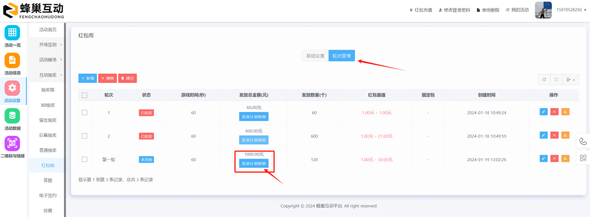Click red delete icon for round 2

point(554,135)
